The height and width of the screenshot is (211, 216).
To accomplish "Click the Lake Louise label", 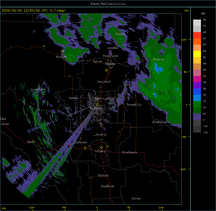I will [5, 121].
